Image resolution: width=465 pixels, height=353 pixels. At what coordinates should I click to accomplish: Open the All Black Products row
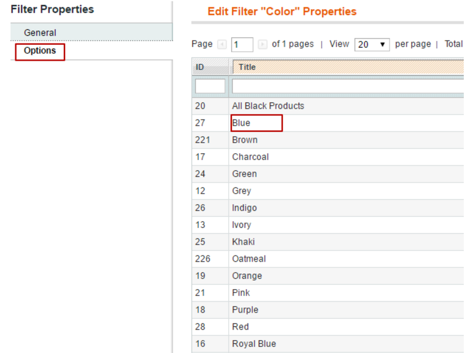(268, 106)
